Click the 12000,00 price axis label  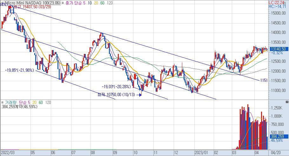coord(278,71)
